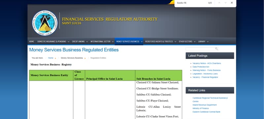Click the Home breadcrumb link
Screen dimensions: 264x119
(x=51, y=58)
